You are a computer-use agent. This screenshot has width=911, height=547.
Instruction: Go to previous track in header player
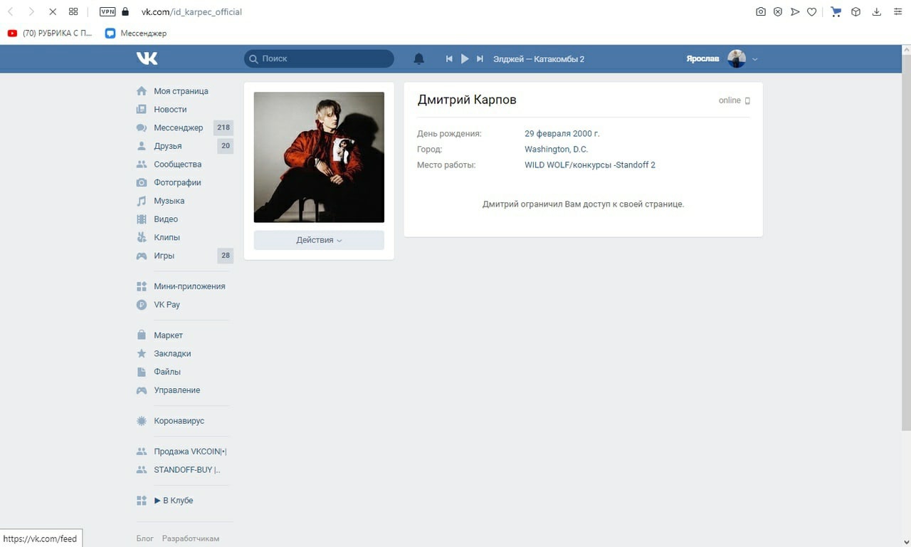click(x=449, y=59)
